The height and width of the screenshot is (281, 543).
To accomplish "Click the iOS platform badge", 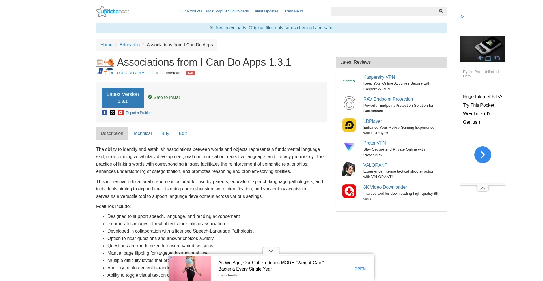I will (191, 73).
